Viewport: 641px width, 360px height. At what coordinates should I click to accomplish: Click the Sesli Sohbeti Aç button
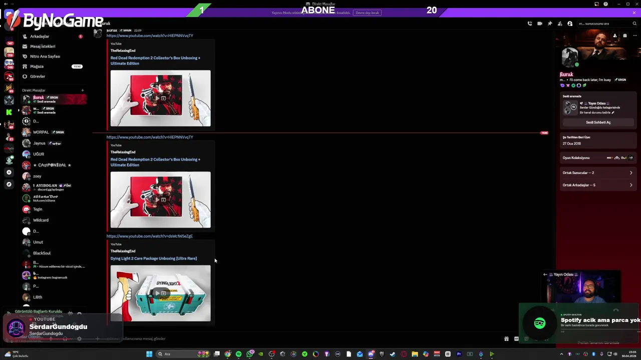click(x=598, y=122)
